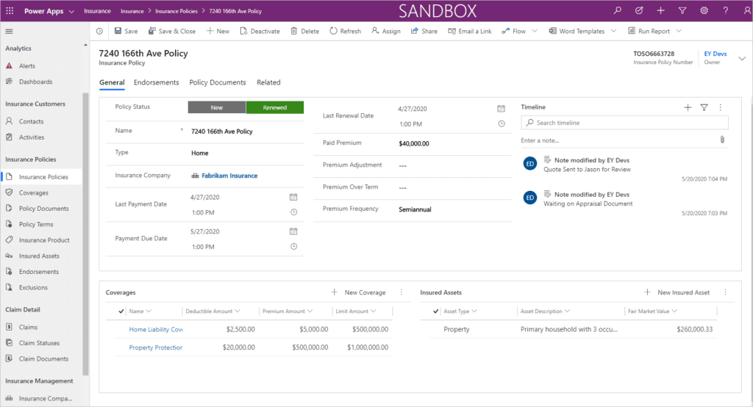Toggle select-all checkbox in Insured Assets grid

(x=435, y=311)
